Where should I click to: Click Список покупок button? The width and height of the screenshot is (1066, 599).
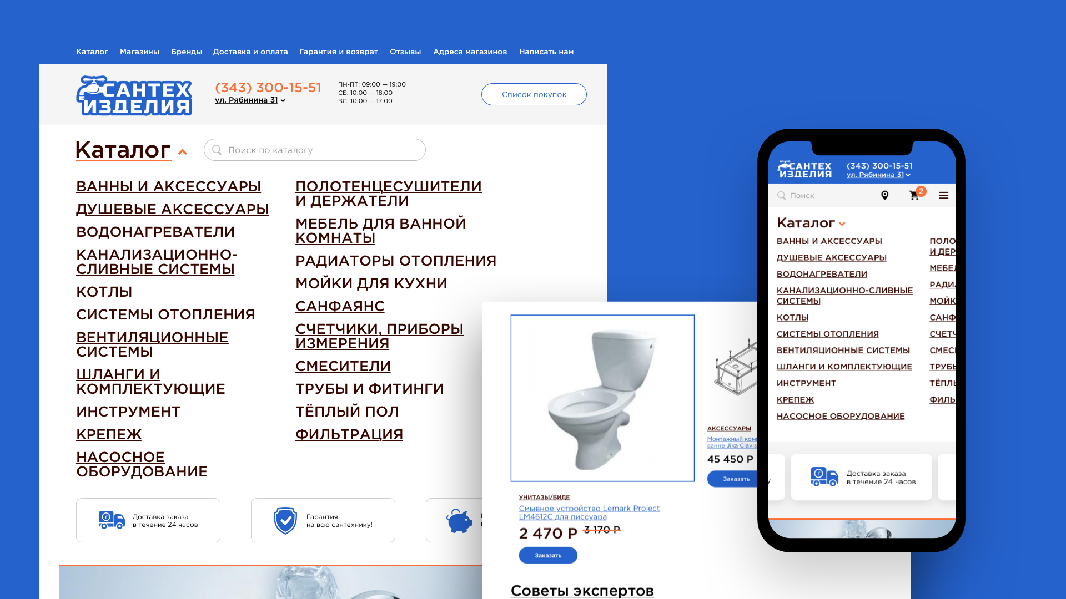point(534,94)
